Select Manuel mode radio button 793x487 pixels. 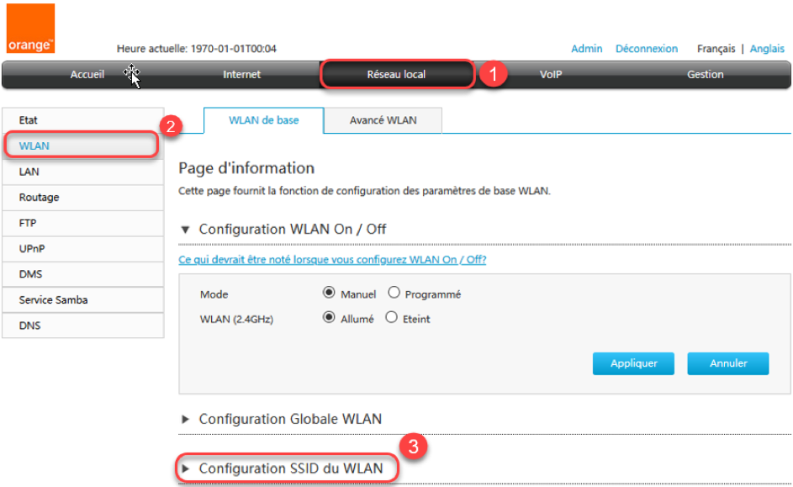click(x=329, y=294)
